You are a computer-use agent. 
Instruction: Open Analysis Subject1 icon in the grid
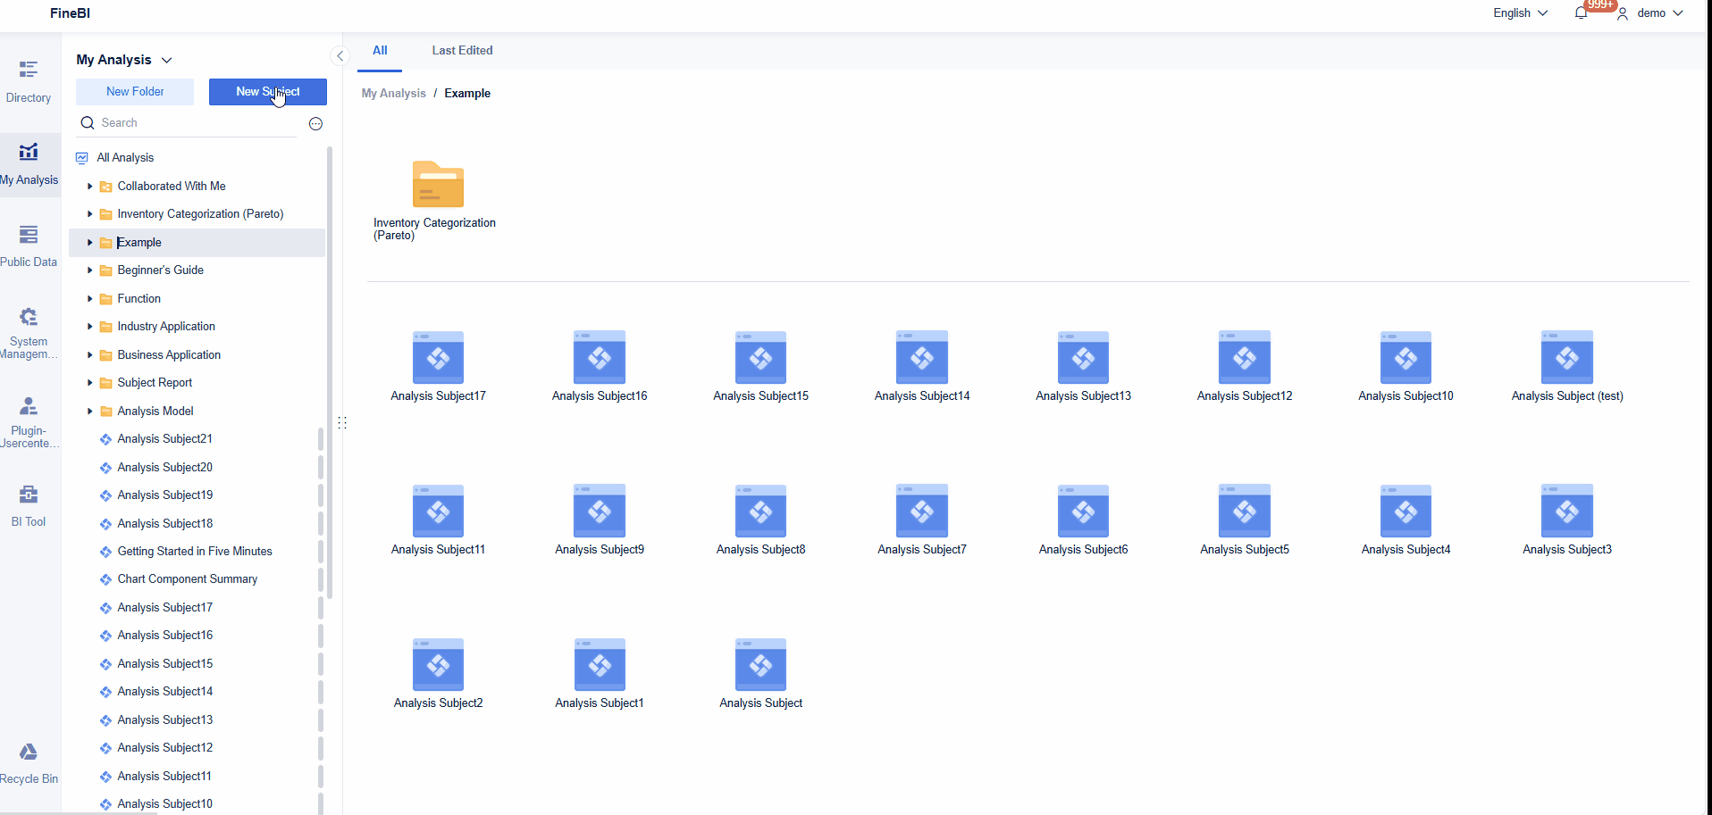coord(600,665)
